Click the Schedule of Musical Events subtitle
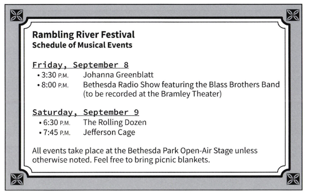310x196 pixels. click(82, 46)
